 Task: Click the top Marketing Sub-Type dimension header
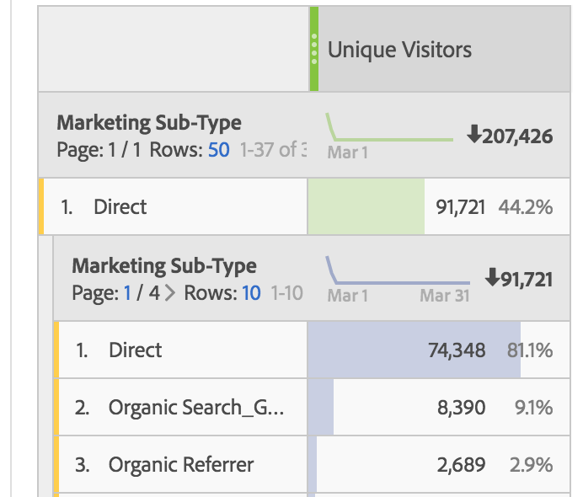[149, 123]
